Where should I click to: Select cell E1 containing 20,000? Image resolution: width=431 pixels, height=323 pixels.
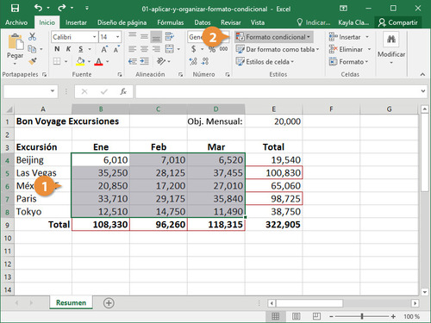coord(273,121)
